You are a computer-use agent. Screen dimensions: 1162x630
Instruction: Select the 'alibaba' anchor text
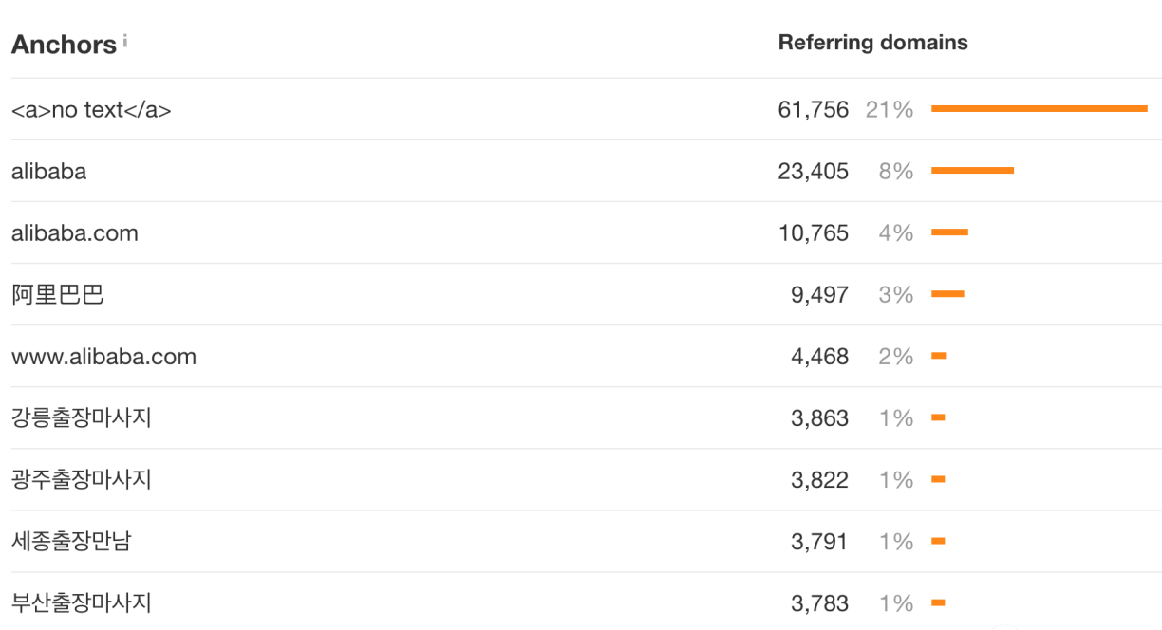click(x=48, y=172)
